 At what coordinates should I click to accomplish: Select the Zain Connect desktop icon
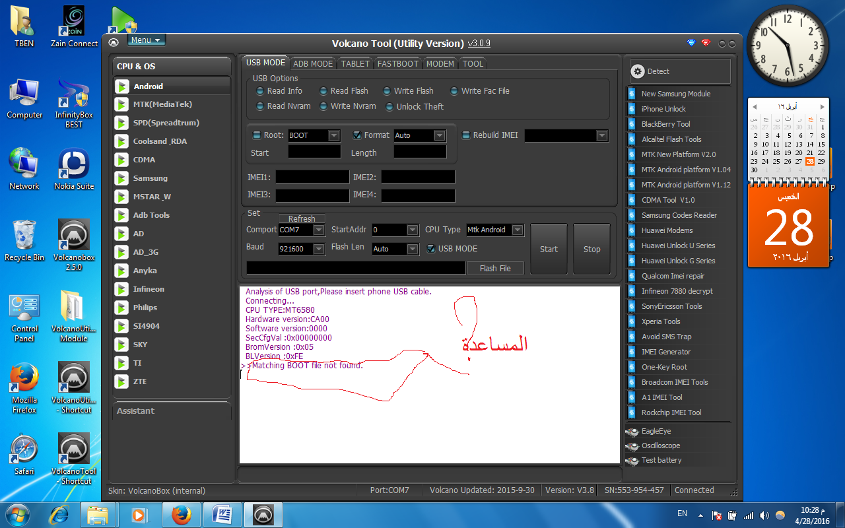click(74, 27)
